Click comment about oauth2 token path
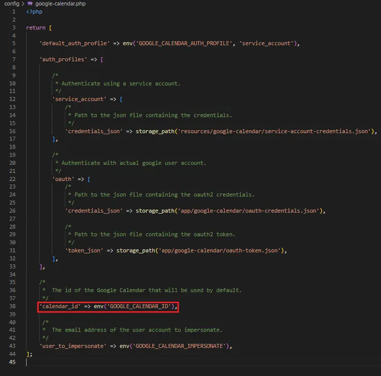The height and width of the screenshot is (376, 381). point(155,234)
